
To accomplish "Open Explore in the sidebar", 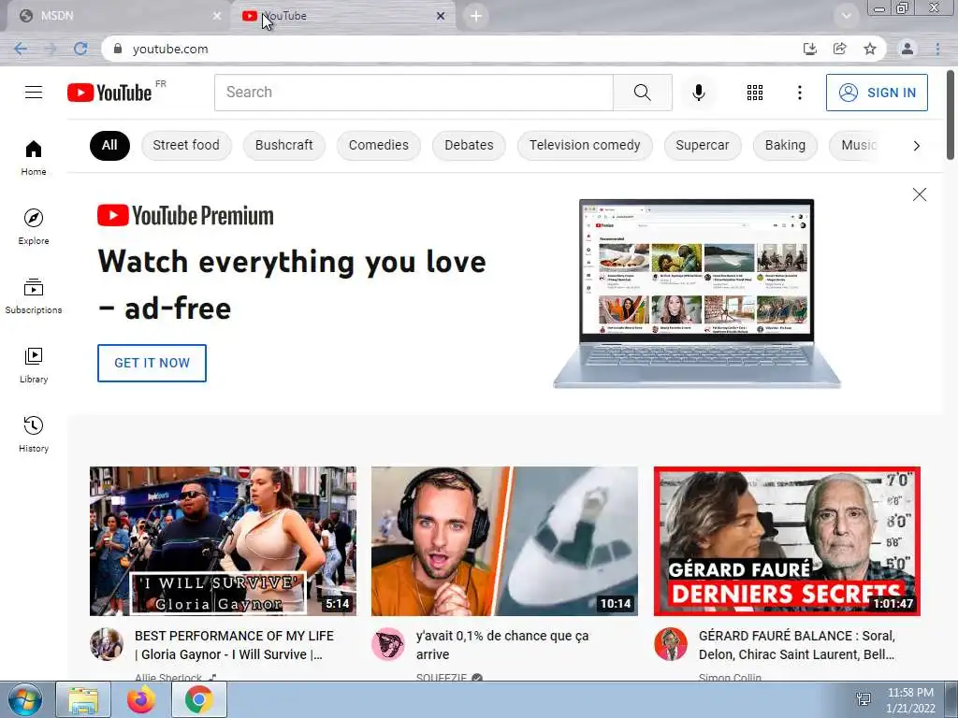I will click(34, 226).
